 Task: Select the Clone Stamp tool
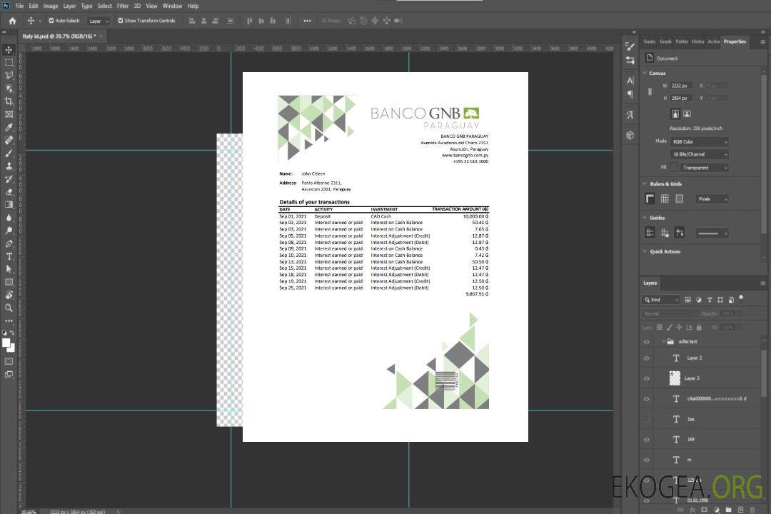click(x=9, y=166)
